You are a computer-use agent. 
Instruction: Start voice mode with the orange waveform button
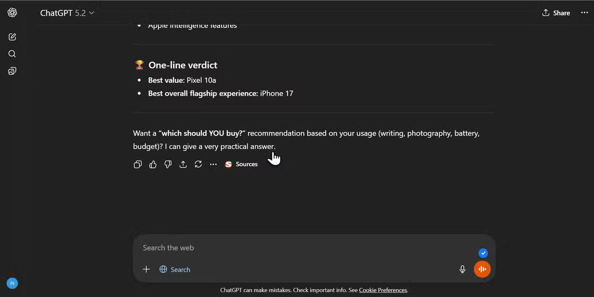[482, 269]
